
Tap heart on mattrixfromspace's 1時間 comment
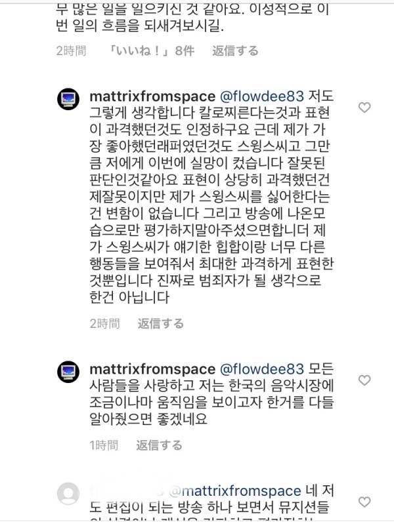[x=364, y=380]
